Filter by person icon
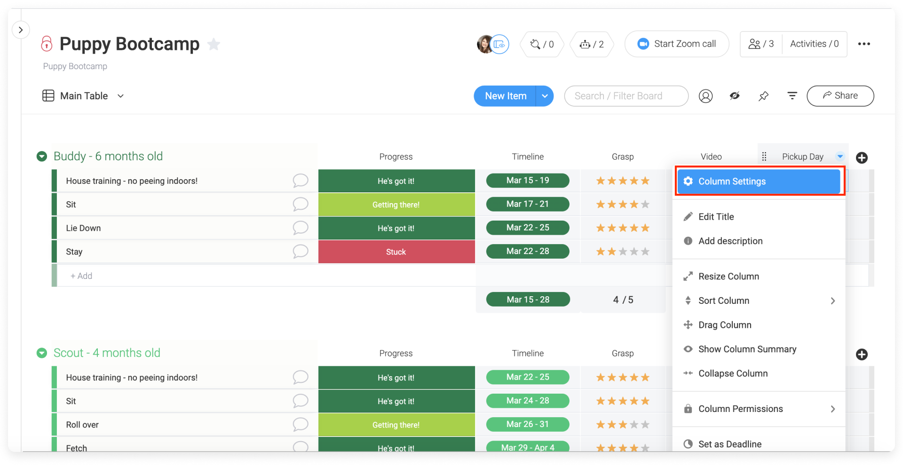903x467 pixels. click(x=705, y=96)
